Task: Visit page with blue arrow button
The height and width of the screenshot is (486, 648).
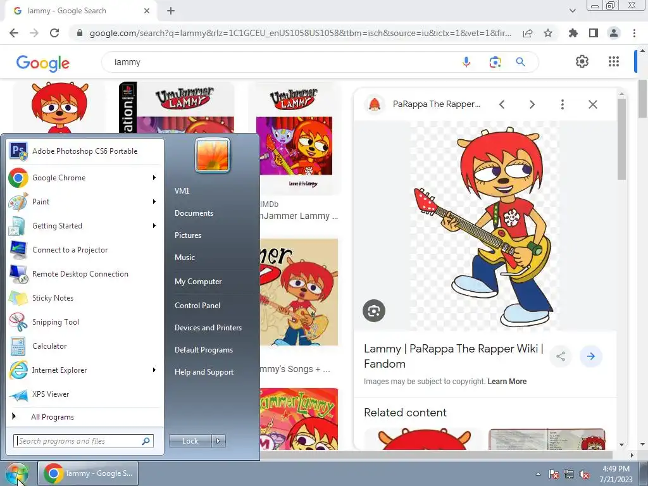Action: point(591,356)
